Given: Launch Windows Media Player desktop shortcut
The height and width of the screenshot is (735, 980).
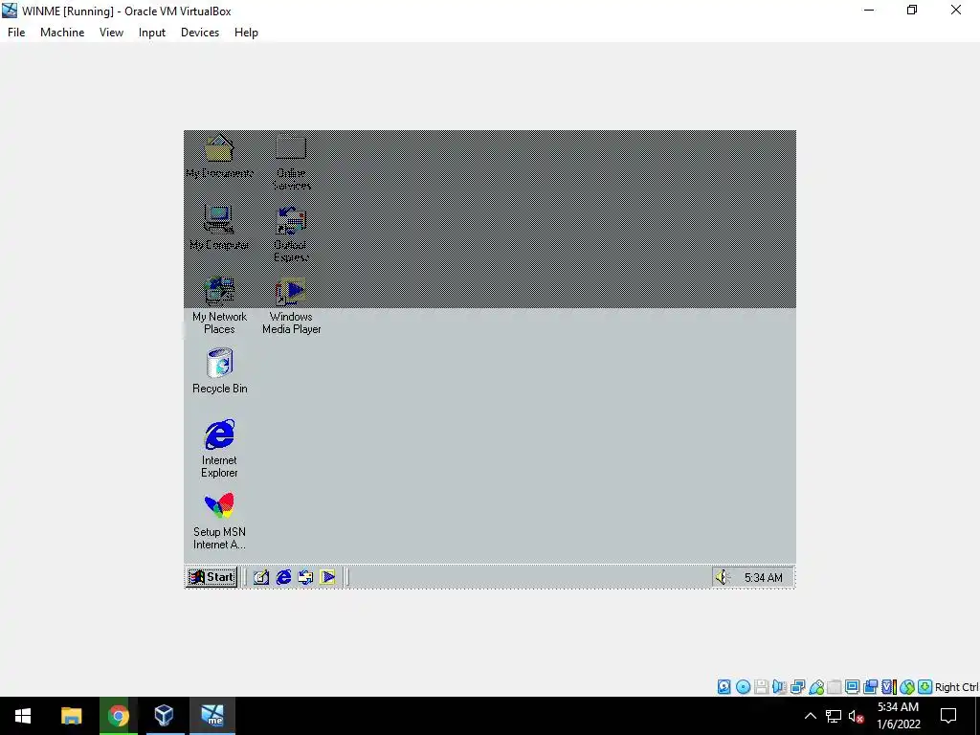Looking at the screenshot, I should pos(291,305).
